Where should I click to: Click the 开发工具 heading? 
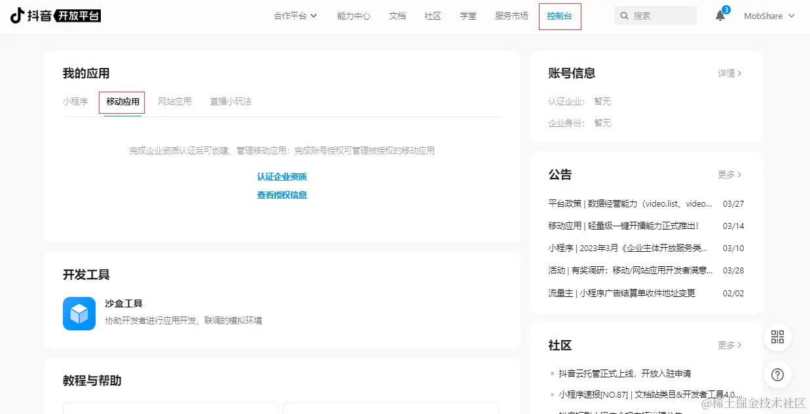[86, 275]
